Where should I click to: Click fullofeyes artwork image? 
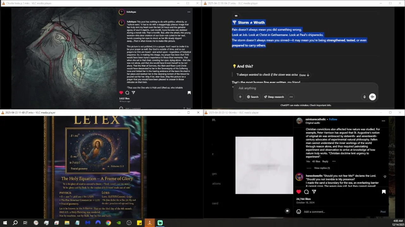tap(64, 58)
